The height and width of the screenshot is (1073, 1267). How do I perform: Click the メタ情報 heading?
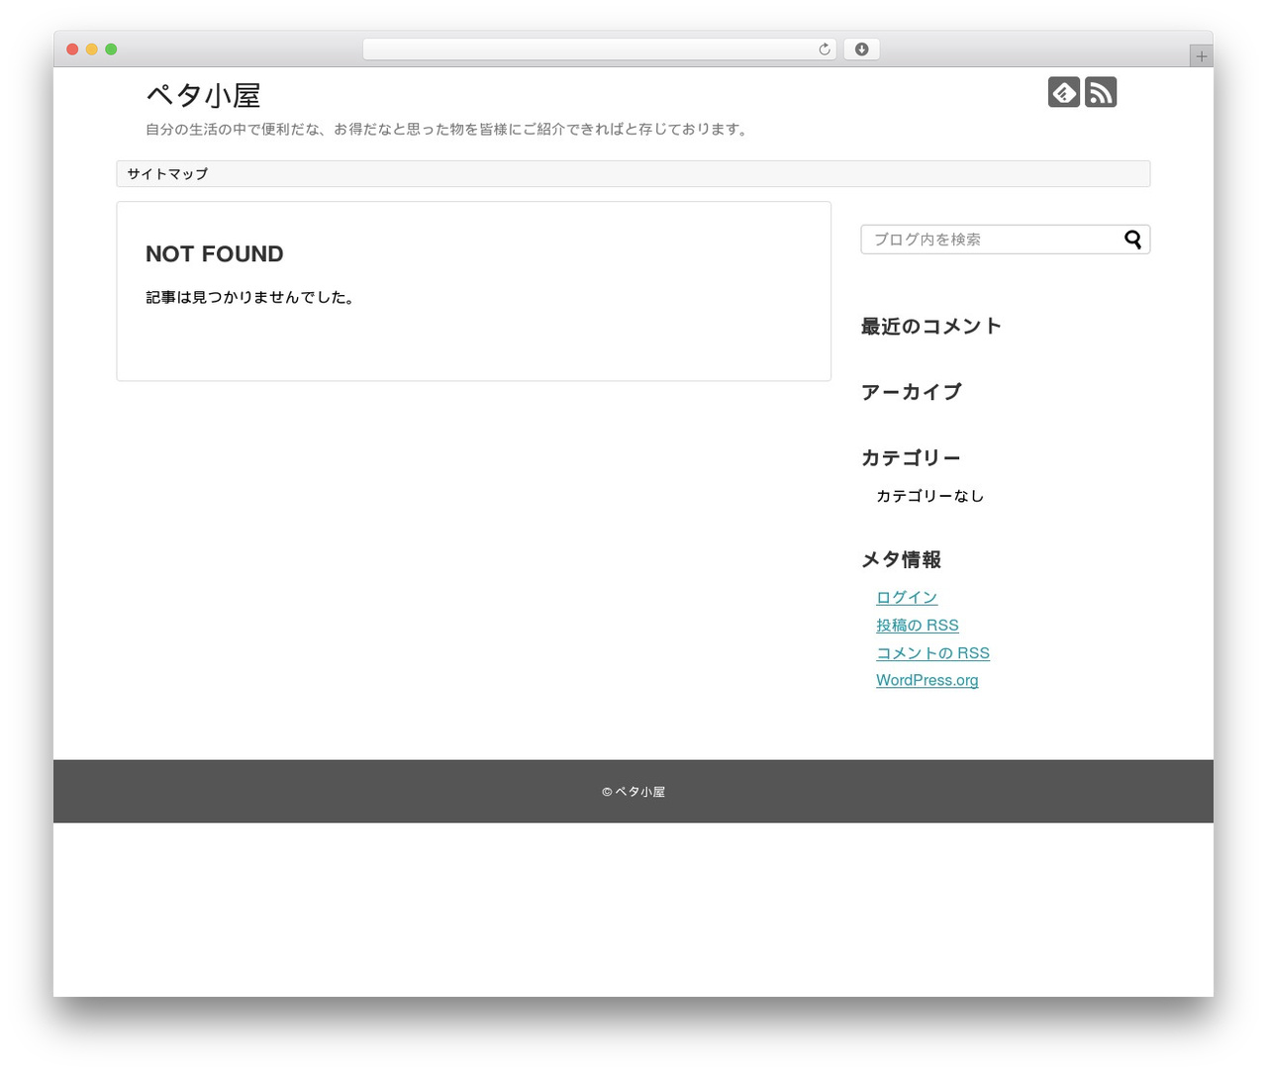901,559
